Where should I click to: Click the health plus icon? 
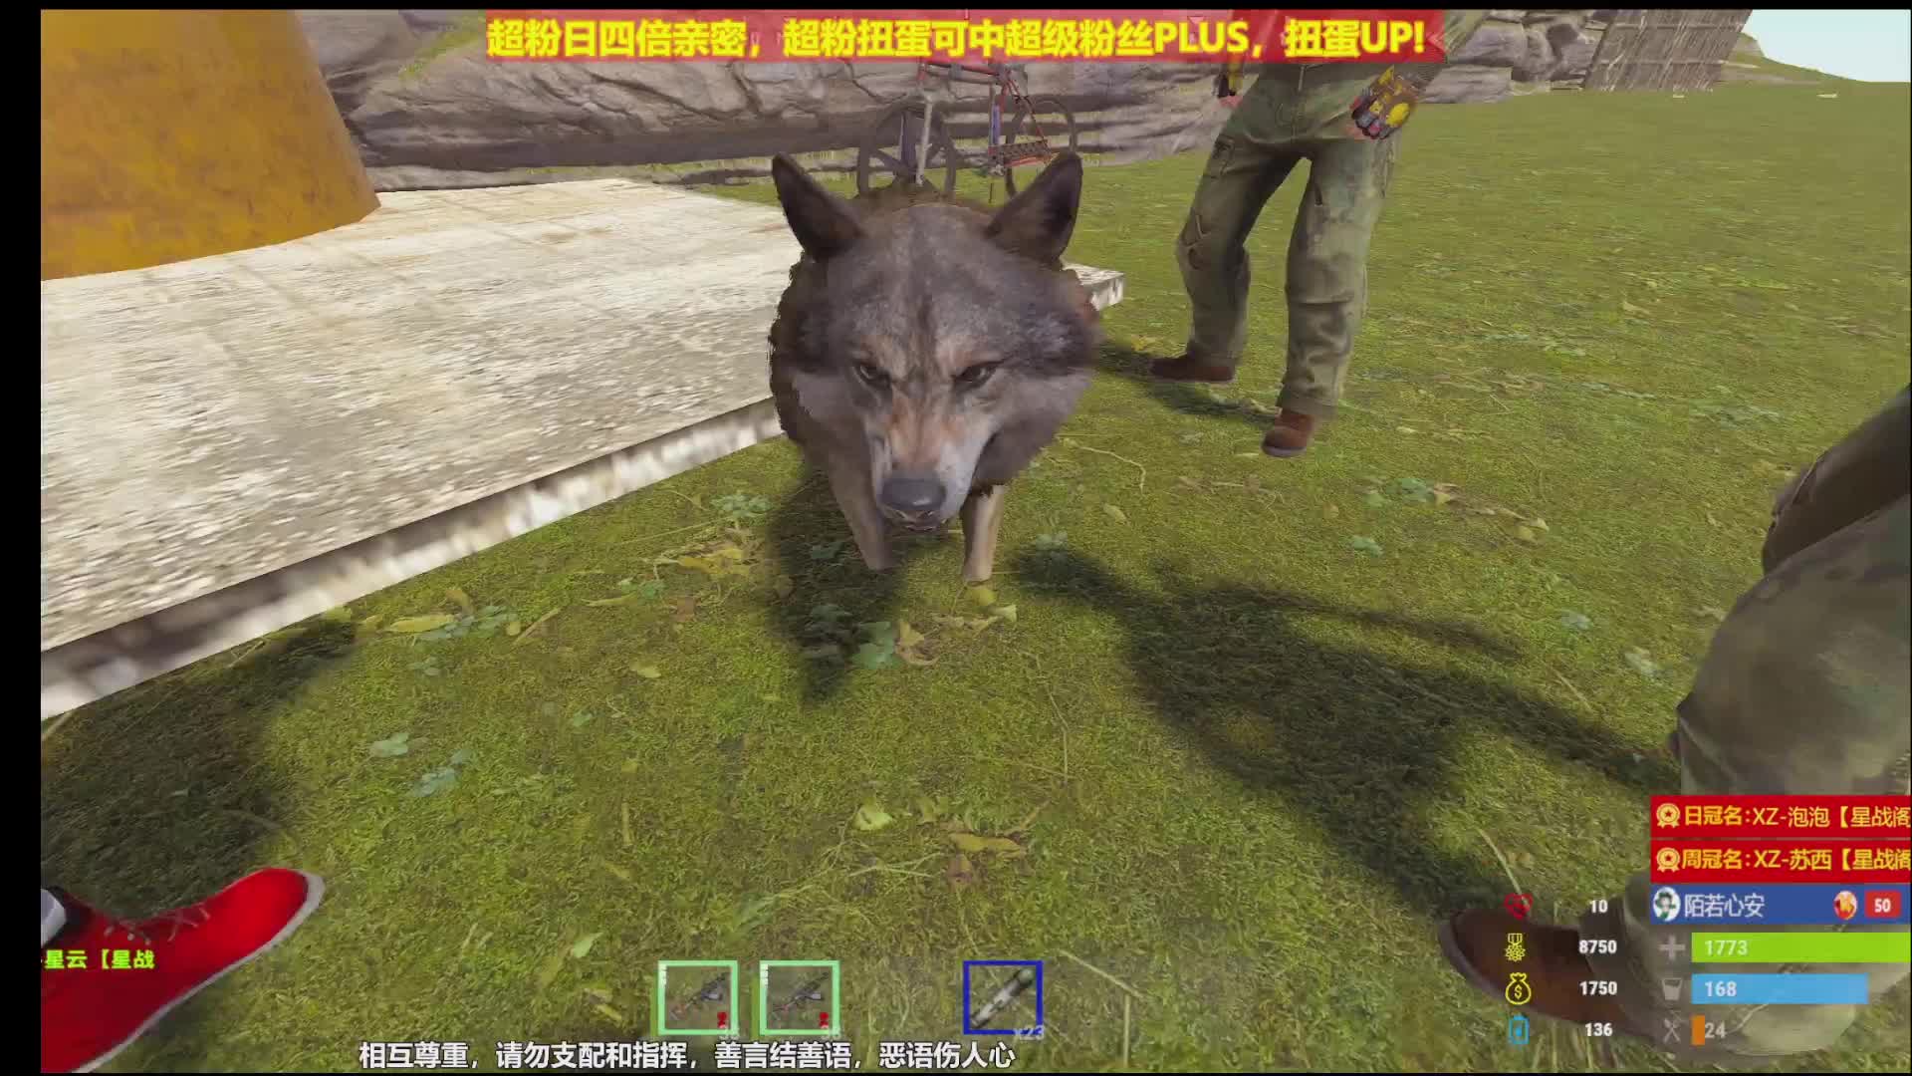tap(1672, 947)
